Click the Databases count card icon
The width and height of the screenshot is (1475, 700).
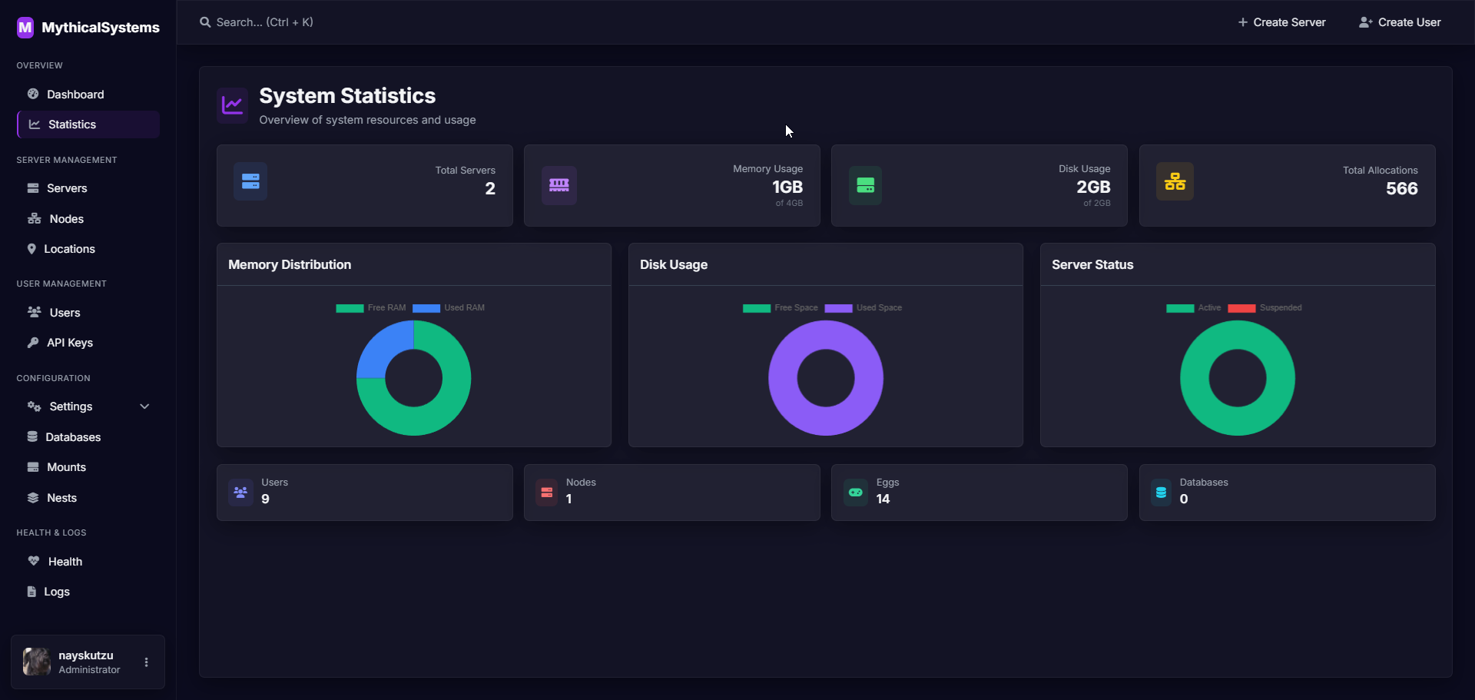coord(1161,492)
